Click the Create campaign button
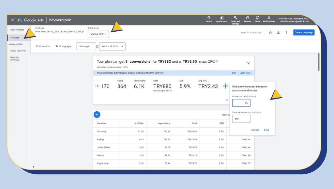334x189 pixels. (x=304, y=32)
